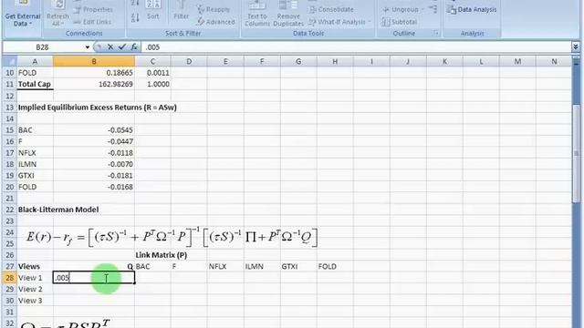Click Reapply filter

[214, 10]
